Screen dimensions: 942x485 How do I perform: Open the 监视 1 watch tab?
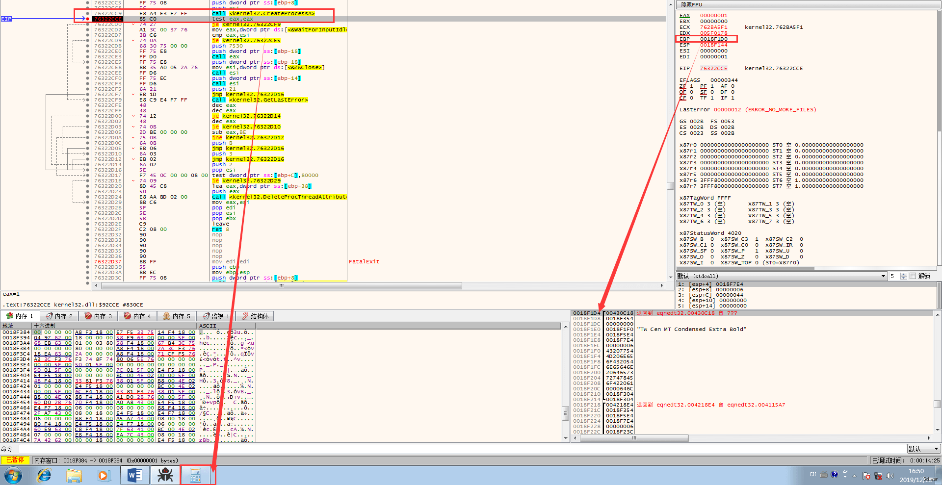(x=216, y=316)
